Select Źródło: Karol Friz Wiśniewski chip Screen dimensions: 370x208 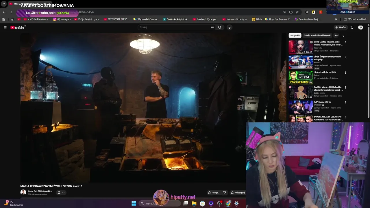pyautogui.click(x=317, y=36)
